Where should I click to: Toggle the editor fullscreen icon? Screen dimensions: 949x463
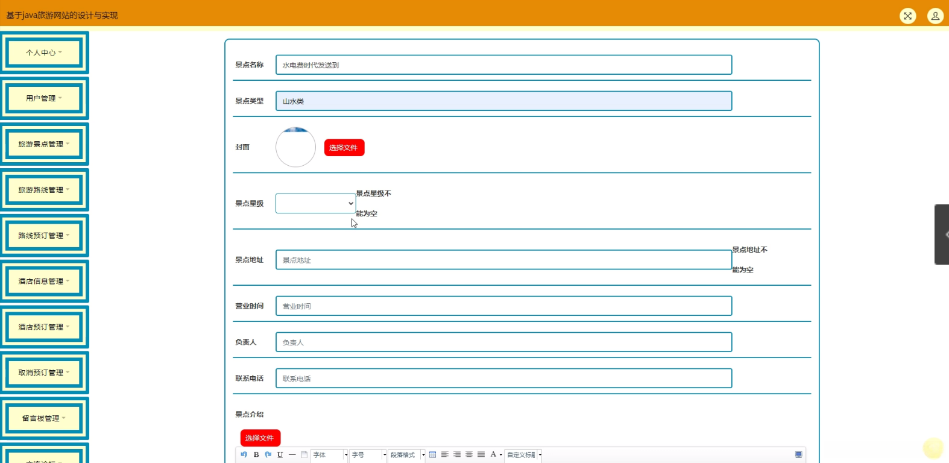799,455
